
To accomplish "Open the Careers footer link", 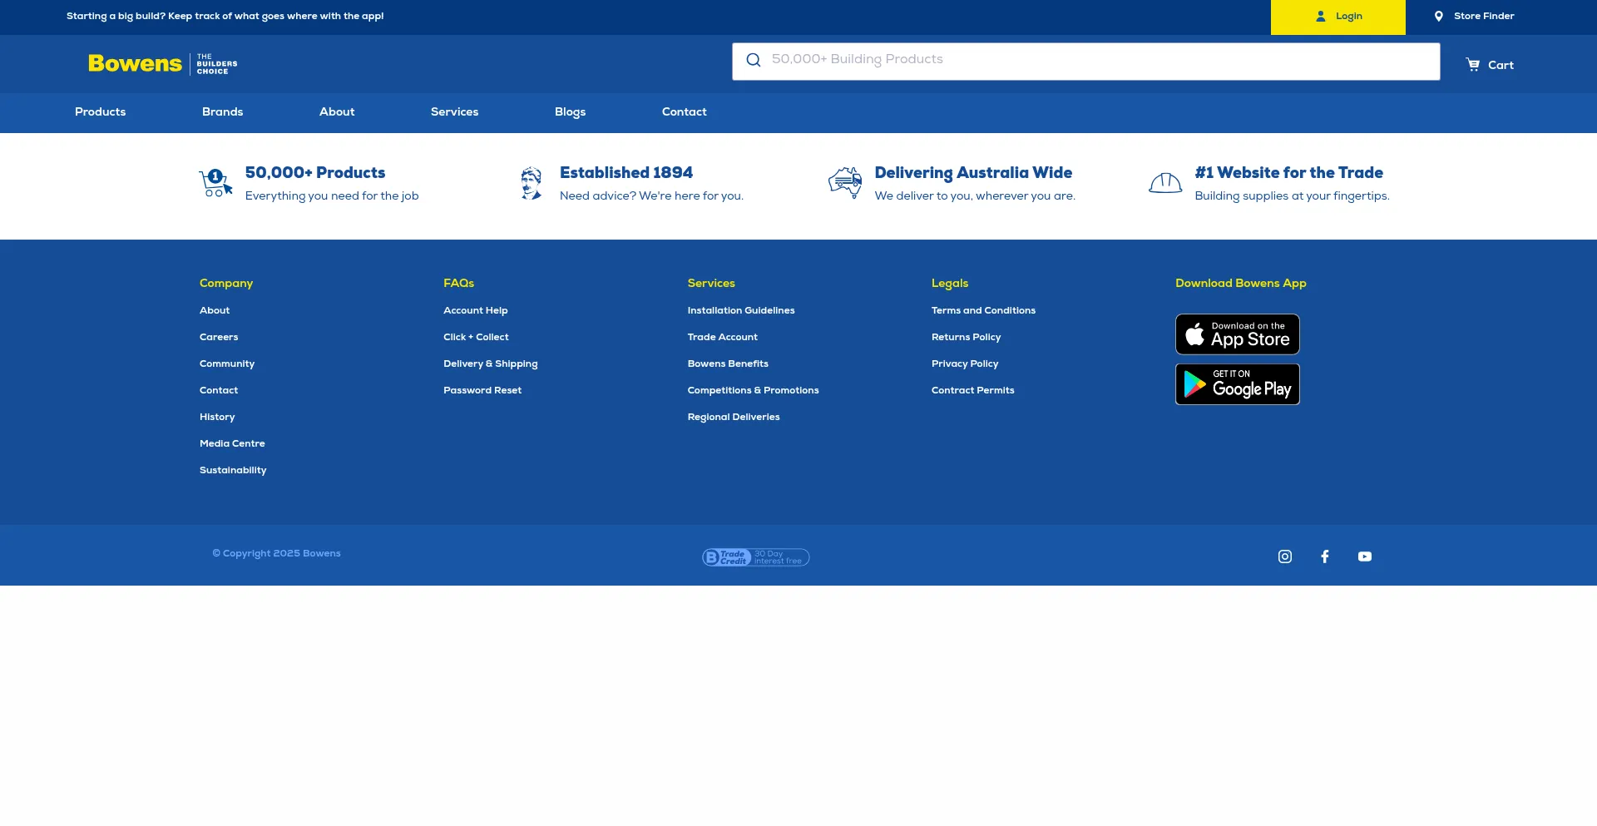I will (219, 337).
